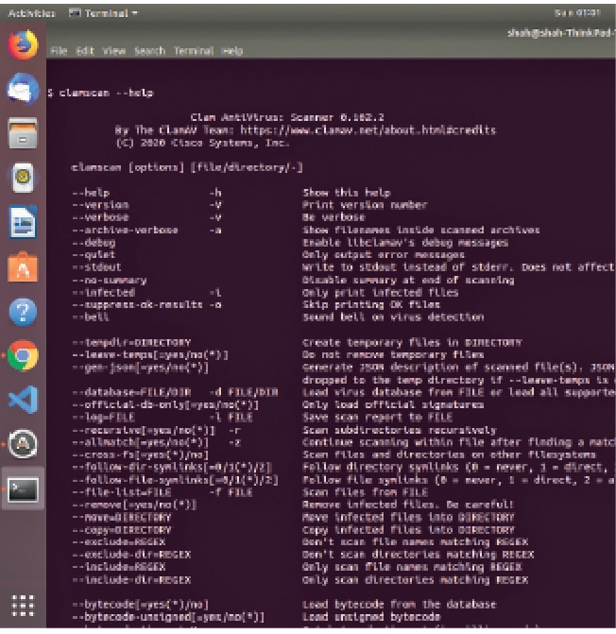This screenshot has width=616, height=634.
Task: Click the Help question mark icon
Action: tap(23, 311)
